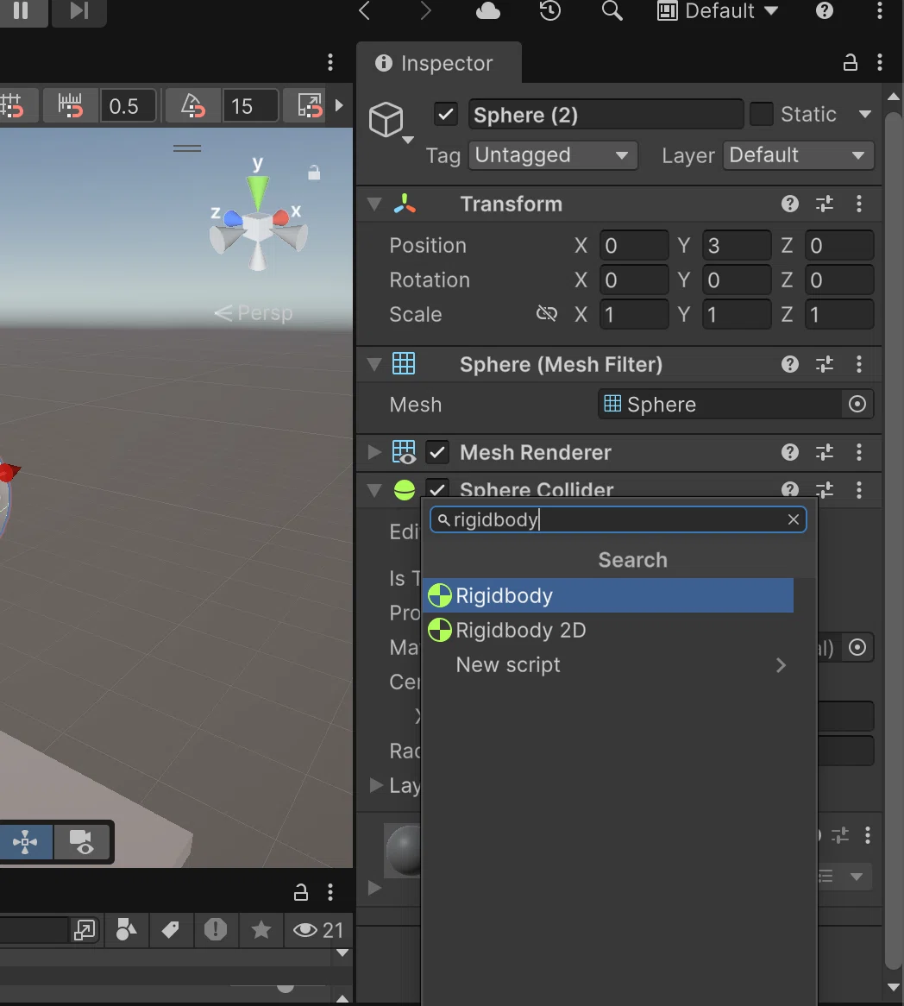Collapse the Sphere (Mesh Filter) component
The image size is (904, 1006).
pyautogui.click(x=374, y=364)
